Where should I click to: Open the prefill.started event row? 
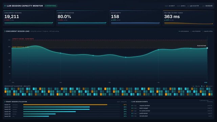172,114
